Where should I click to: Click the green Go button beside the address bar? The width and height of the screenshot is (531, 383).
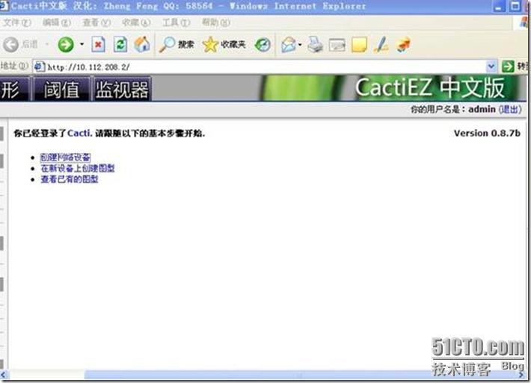pyautogui.click(x=508, y=66)
